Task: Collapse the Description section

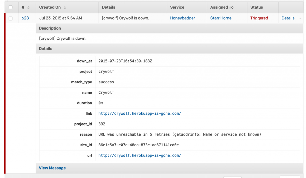Action: [x=50, y=28]
